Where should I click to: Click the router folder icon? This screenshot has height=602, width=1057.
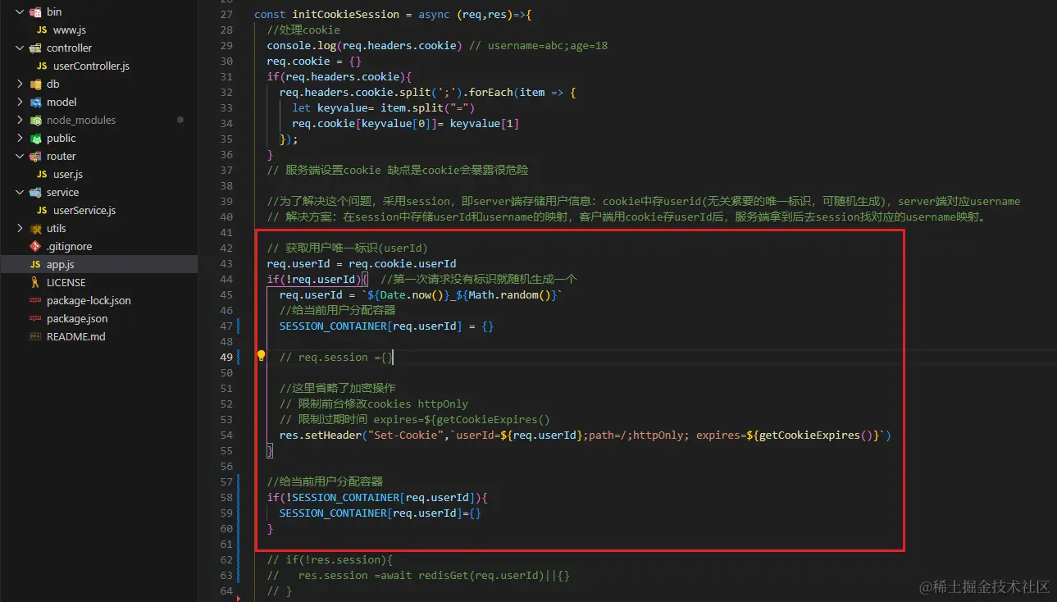point(35,157)
